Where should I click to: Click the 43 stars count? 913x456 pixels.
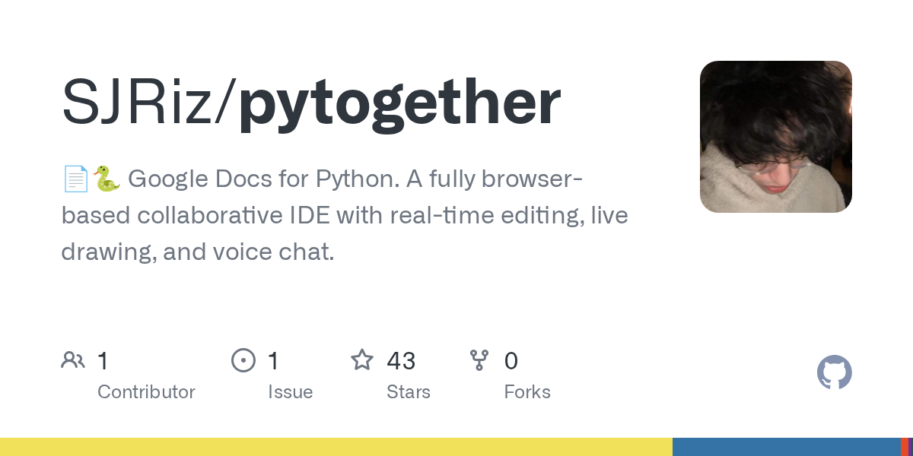click(x=401, y=360)
